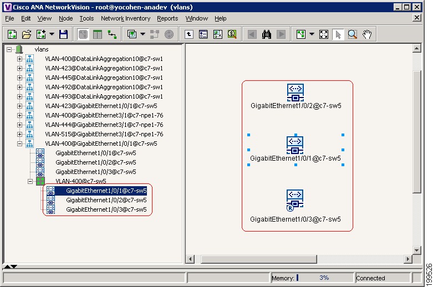Collapse the VLAN-400@c7-sw5 subtree
Screen dimensions: 433x287
[30, 181]
